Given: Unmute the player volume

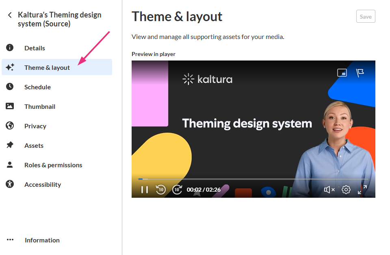Looking at the screenshot, I should (x=329, y=190).
